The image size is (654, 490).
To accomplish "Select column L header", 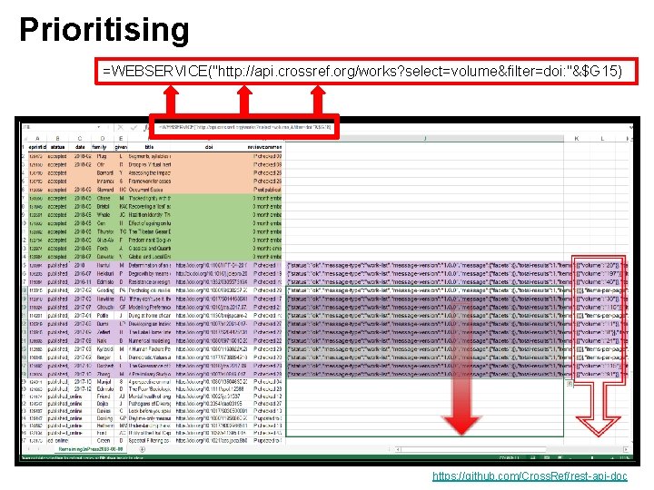I will pos(602,138).
